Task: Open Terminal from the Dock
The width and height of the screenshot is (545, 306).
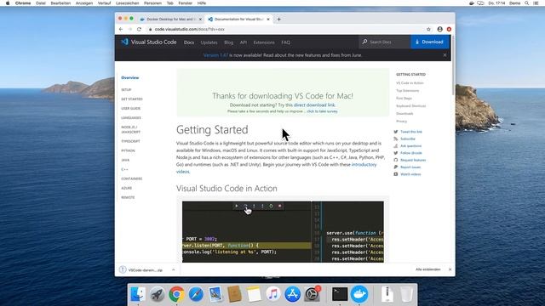Action: [340, 294]
